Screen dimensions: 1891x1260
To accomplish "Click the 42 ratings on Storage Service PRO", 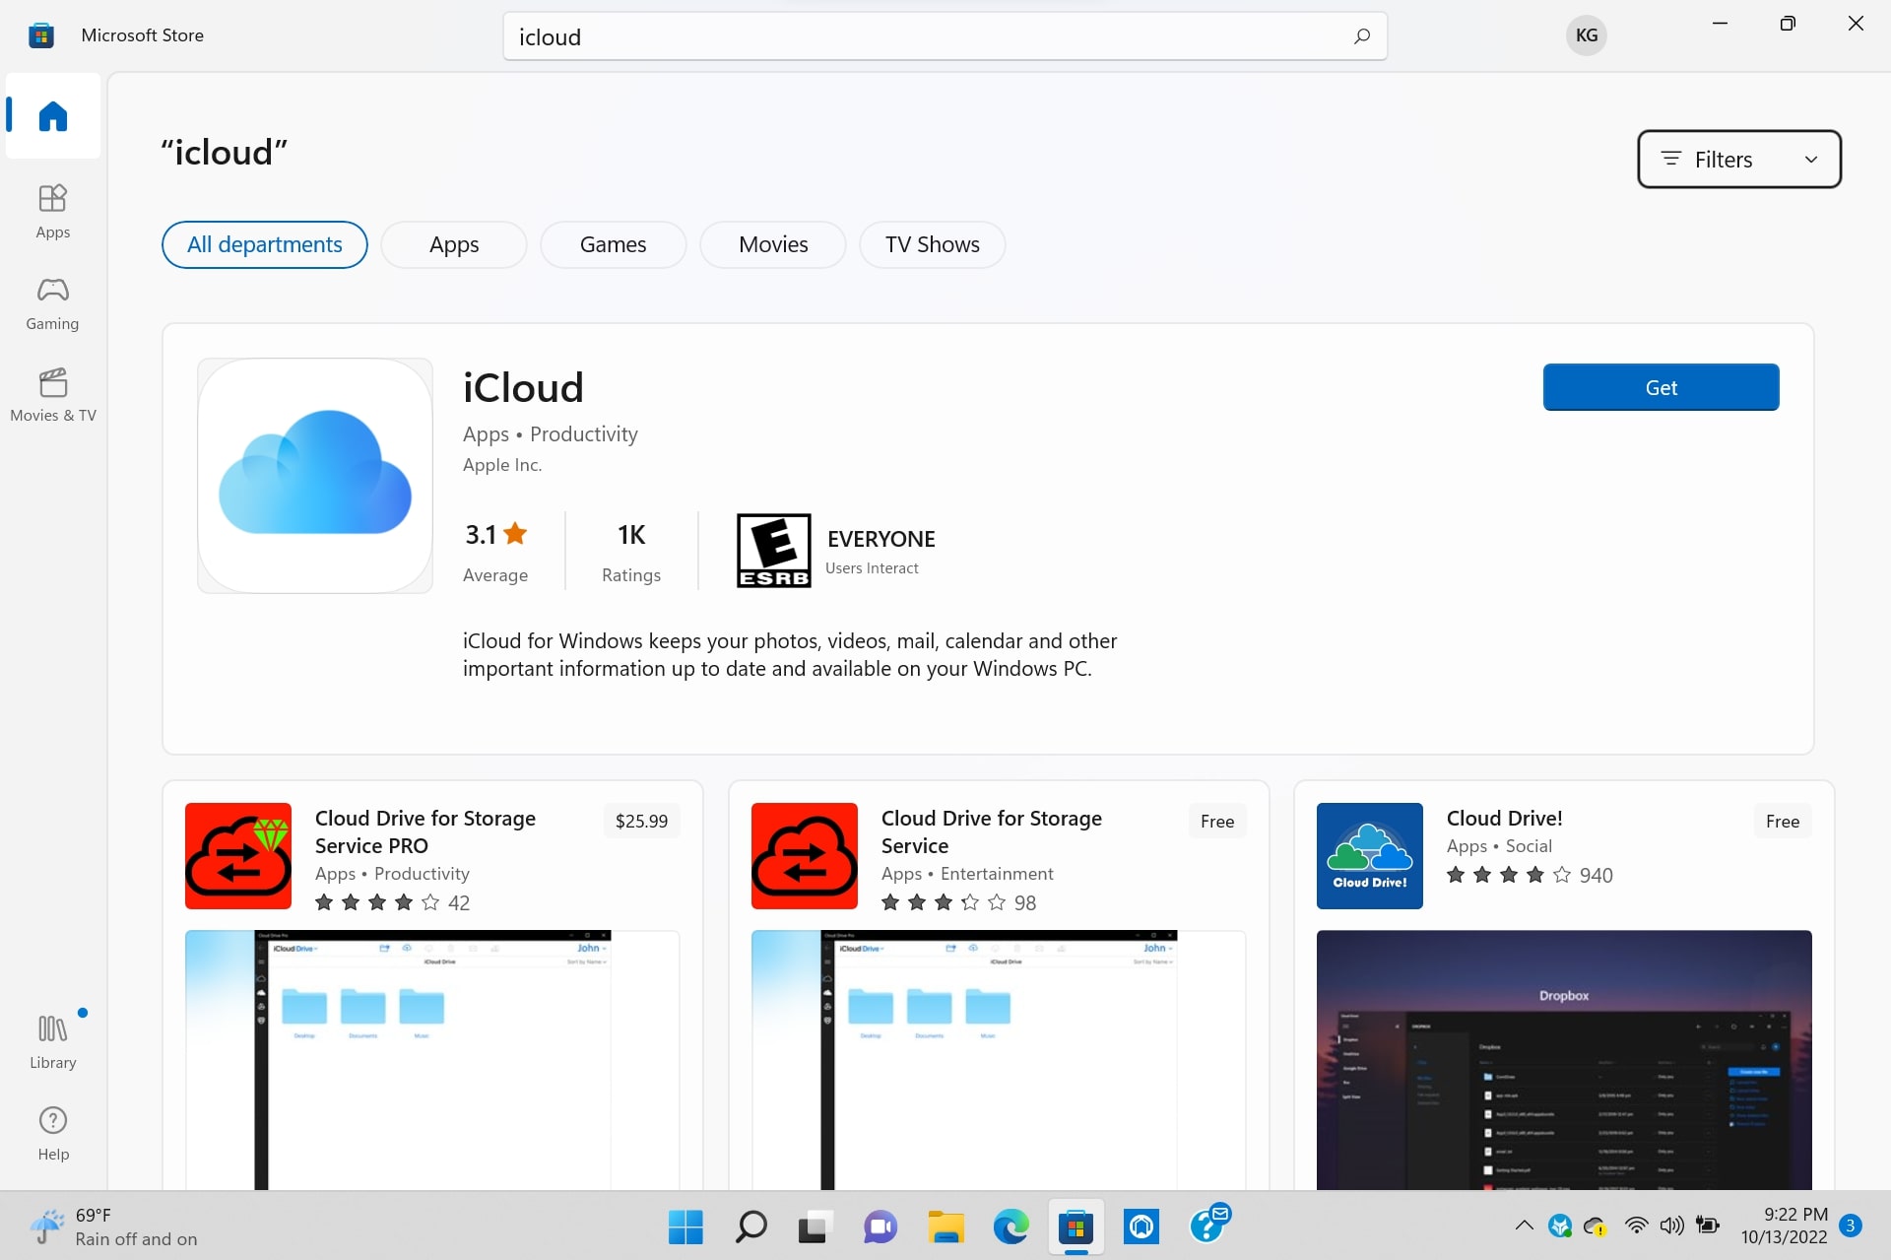I will pos(459,902).
